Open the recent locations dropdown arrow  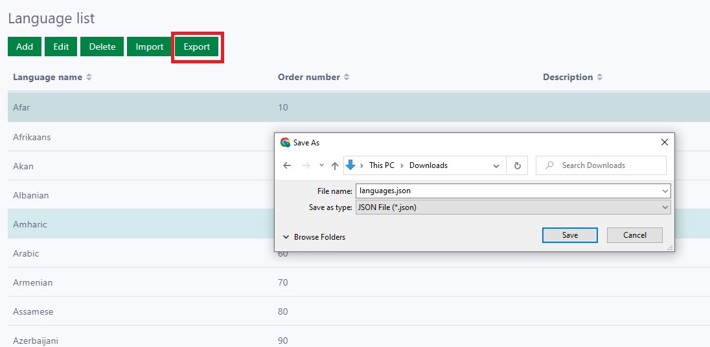321,165
